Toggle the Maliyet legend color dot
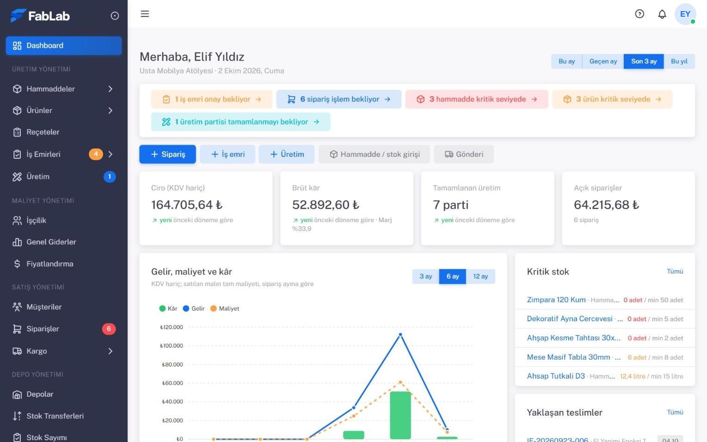Image resolution: width=707 pixels, height=442 pixels. (x=213, y=308)
